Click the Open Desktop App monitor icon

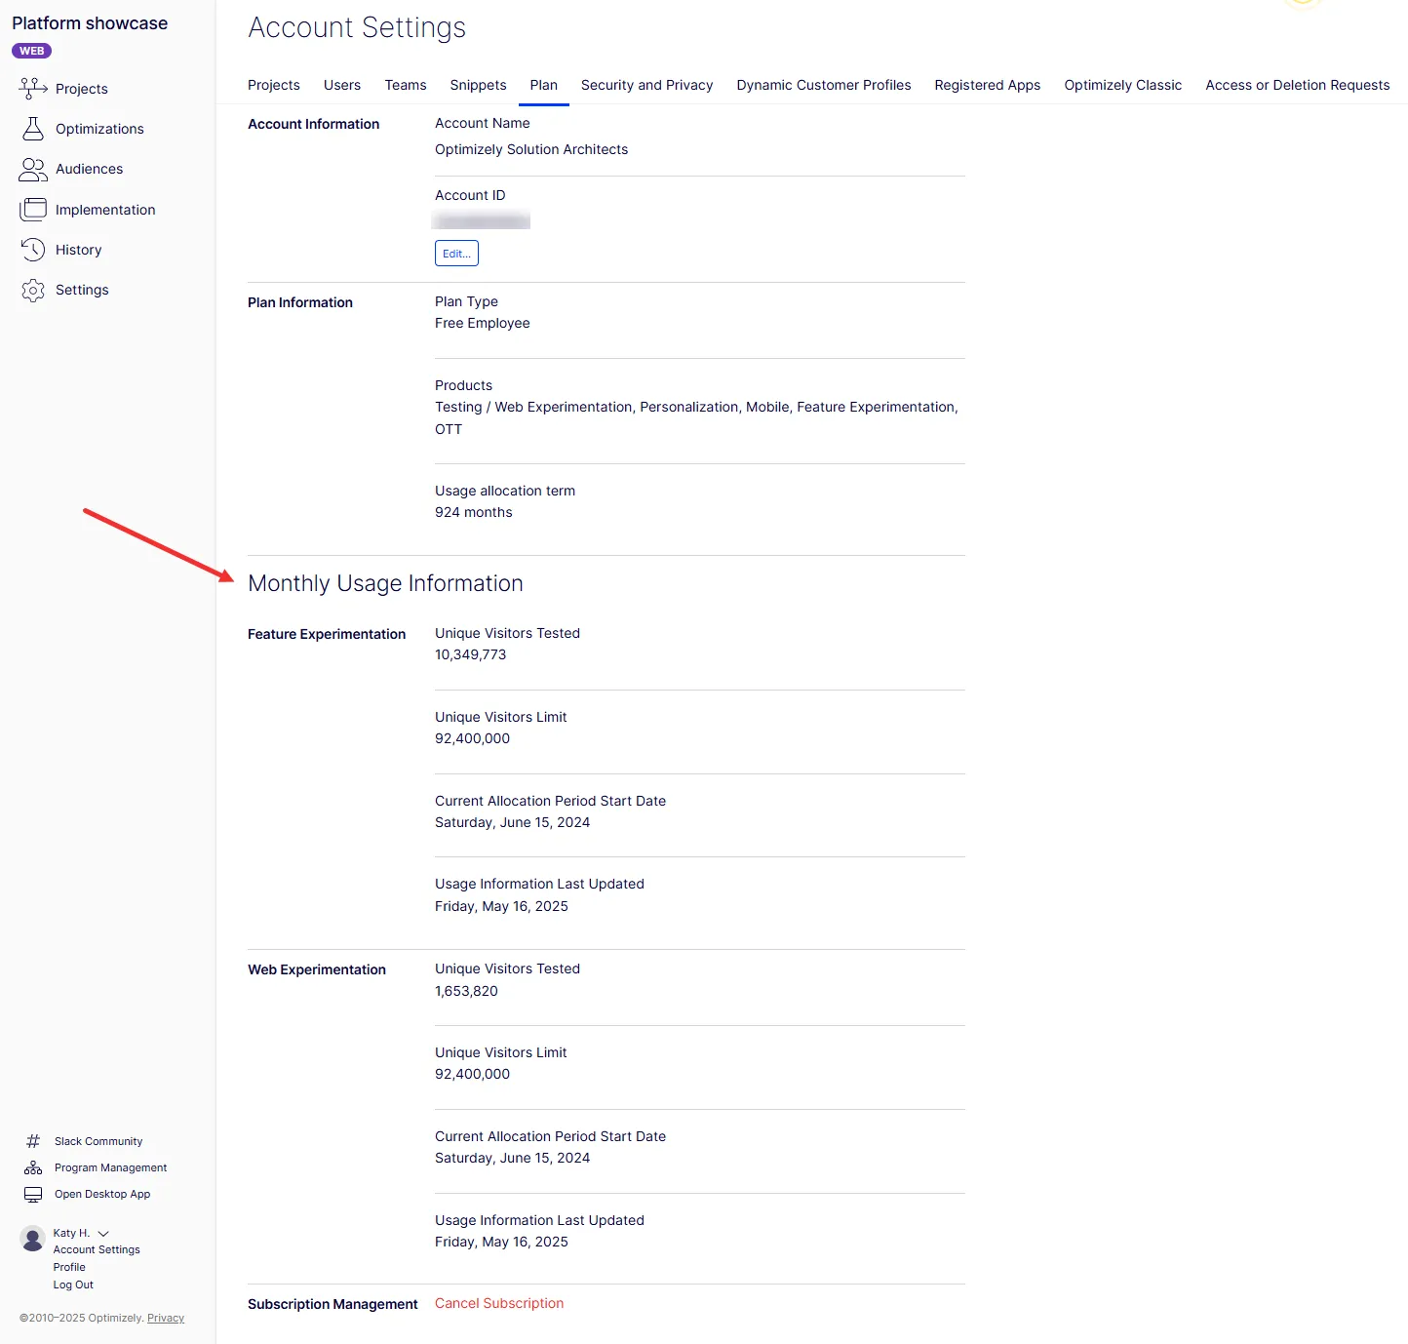point(33,1194)
